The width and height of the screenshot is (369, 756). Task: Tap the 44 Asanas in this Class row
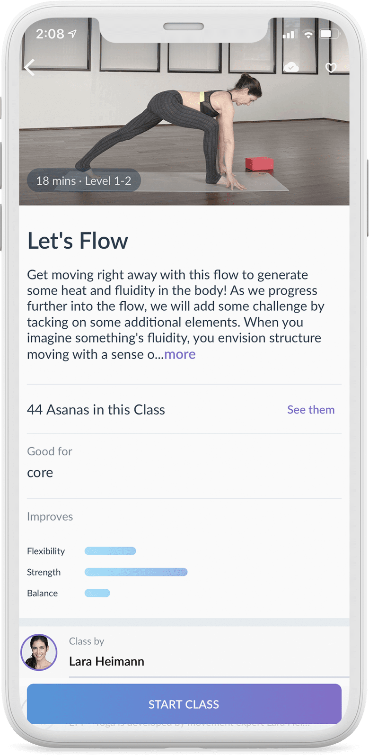[x=184, y=410]
